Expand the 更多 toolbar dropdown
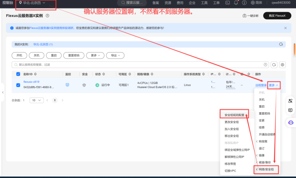The width and height of the screenshot is (296, 178). tap(95, 55)
